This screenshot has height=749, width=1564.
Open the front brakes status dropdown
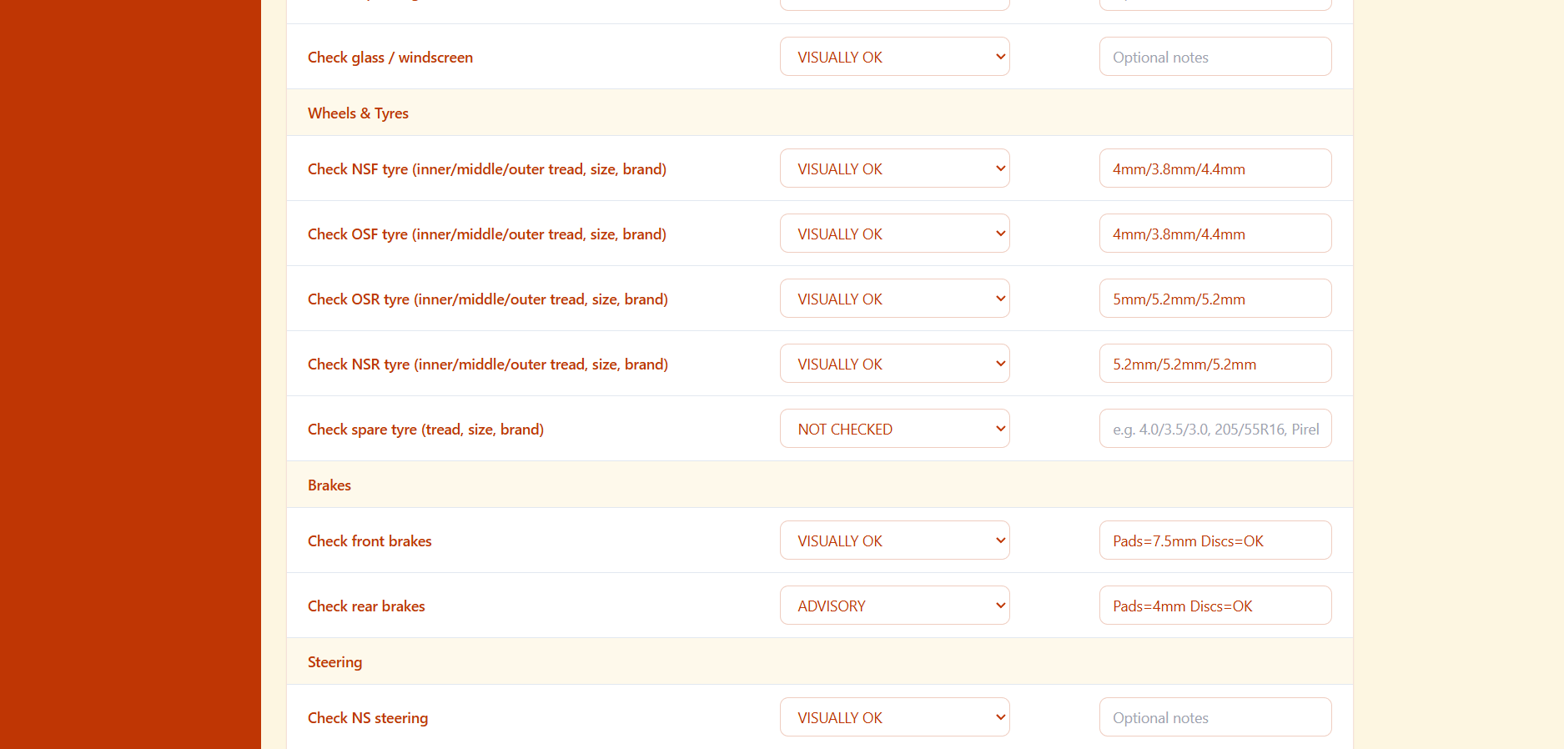(x=894, y=540)
